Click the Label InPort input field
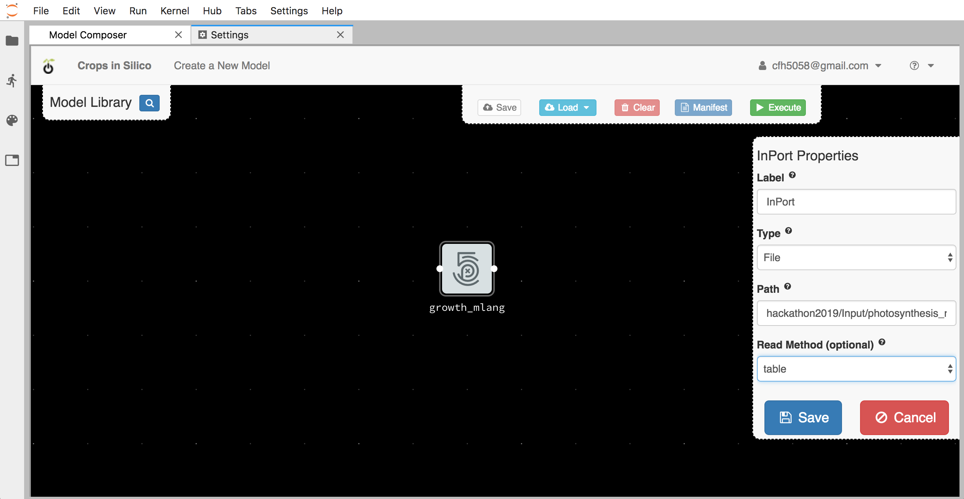This screenshot has height=499, width=964. (x=856, y=202)
